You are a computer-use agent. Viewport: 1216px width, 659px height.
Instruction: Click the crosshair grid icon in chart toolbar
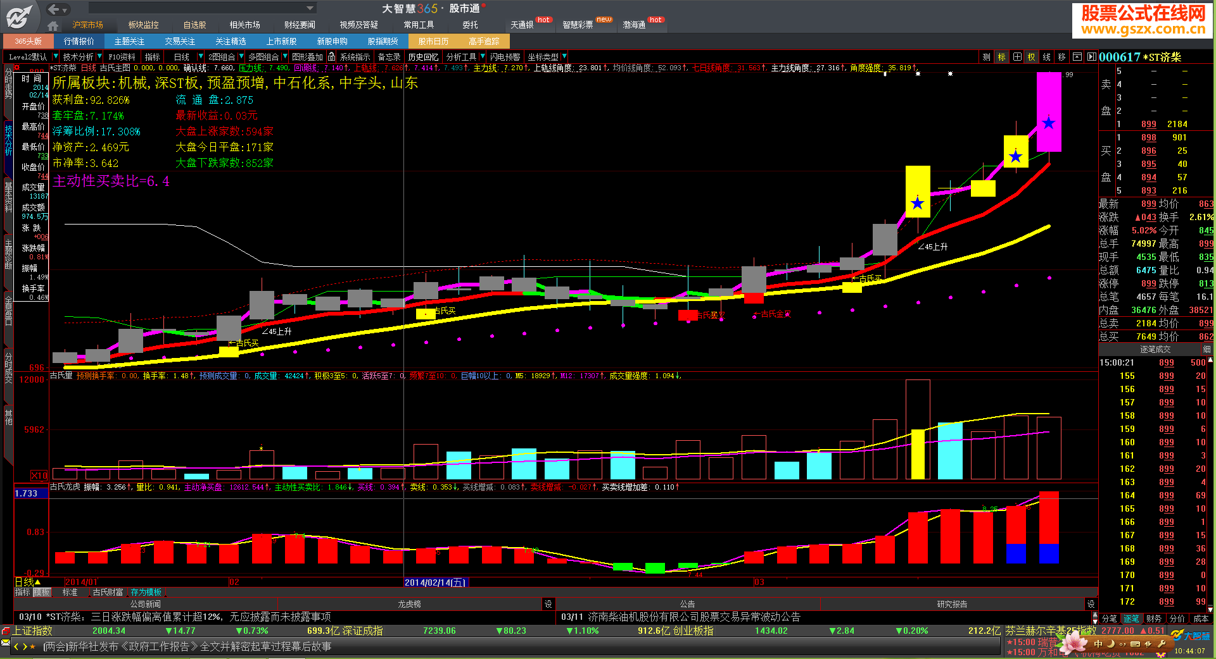(x=1016, y=57)
